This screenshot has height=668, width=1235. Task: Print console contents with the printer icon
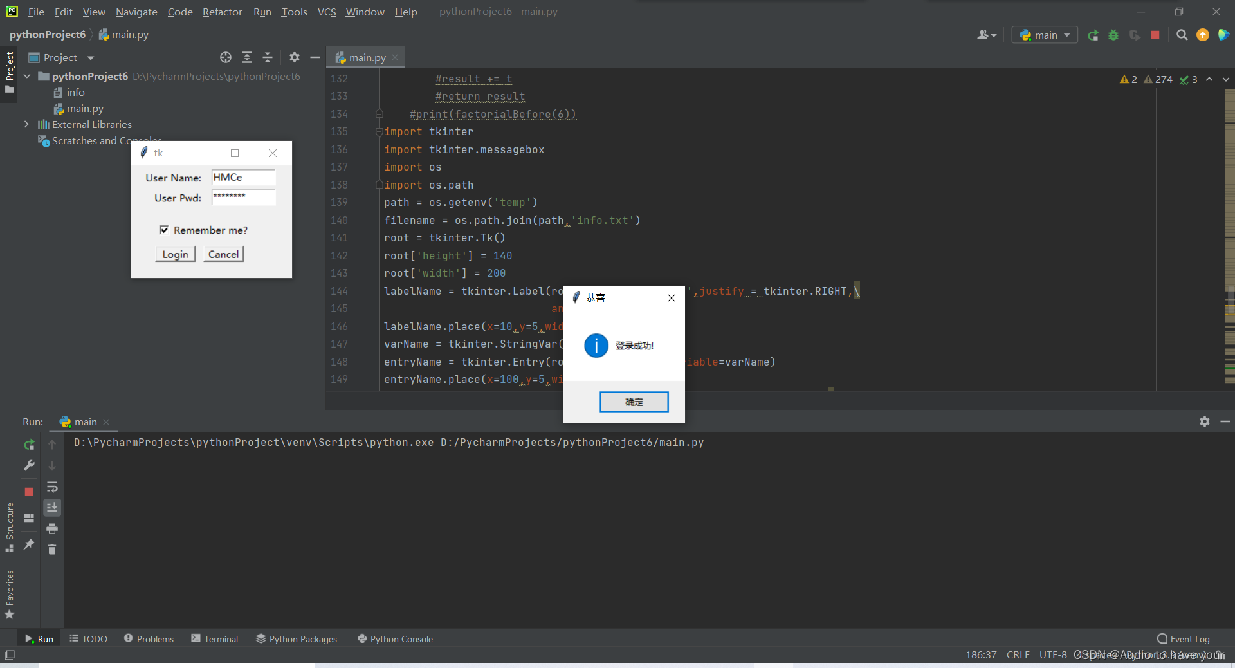[x=52, y=529]
